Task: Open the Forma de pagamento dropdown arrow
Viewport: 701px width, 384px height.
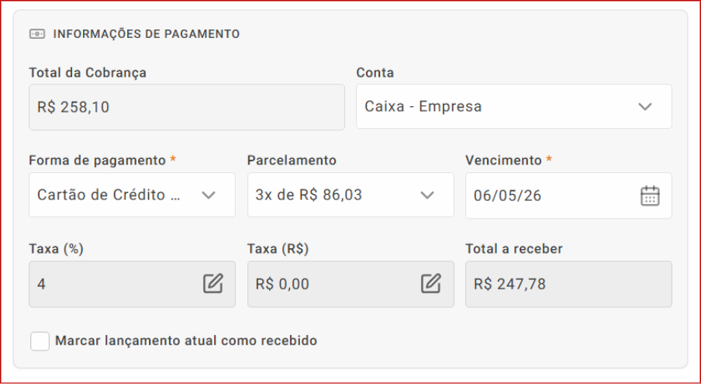Action: point(209,195)
